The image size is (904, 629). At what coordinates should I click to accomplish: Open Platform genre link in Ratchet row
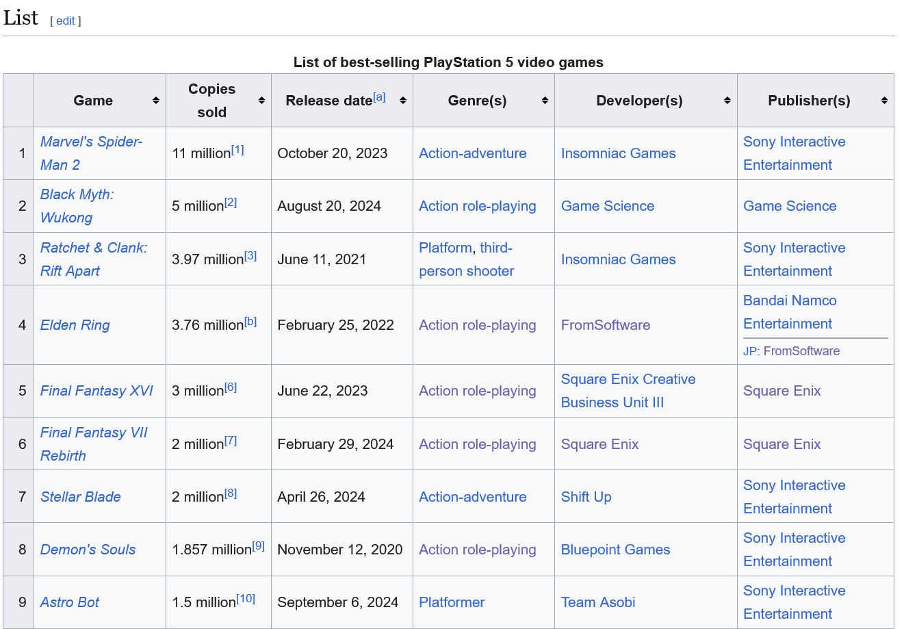point(445,248)
